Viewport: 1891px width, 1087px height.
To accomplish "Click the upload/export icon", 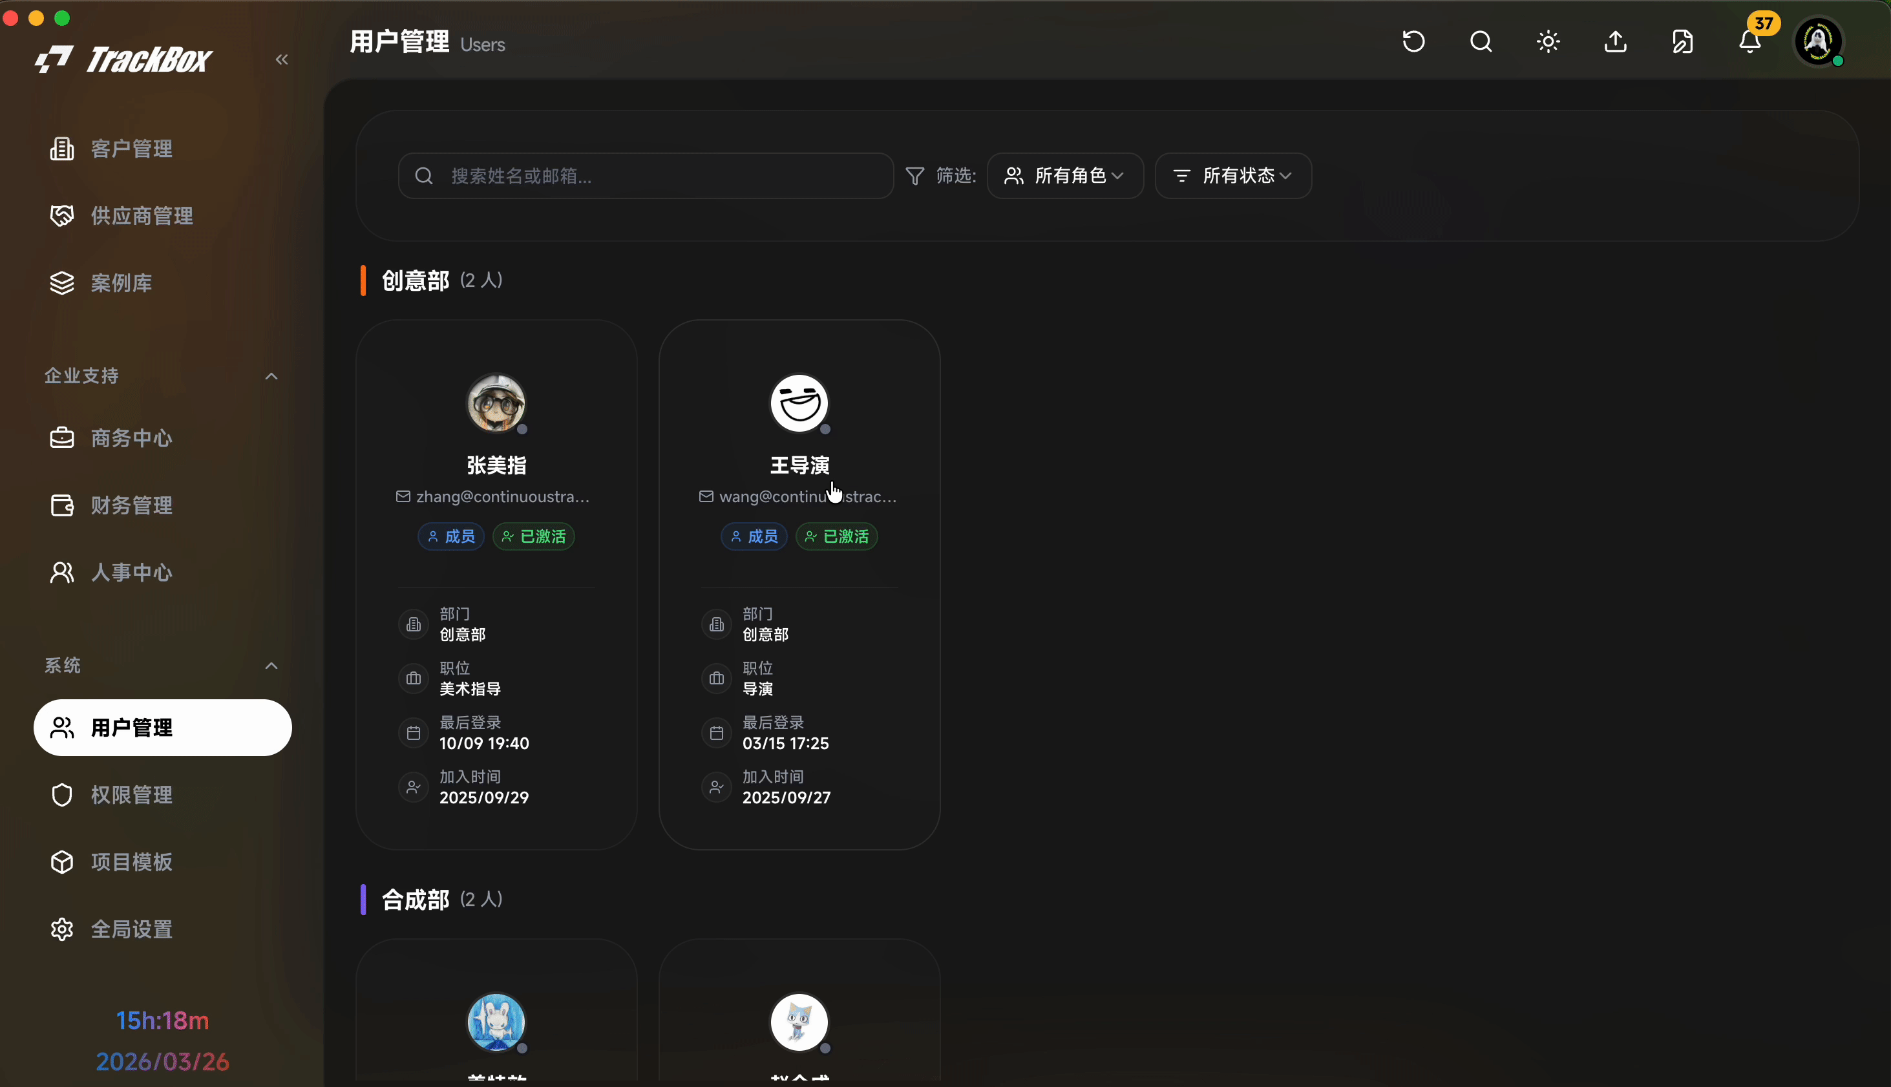I will (x=1616, y=41).
